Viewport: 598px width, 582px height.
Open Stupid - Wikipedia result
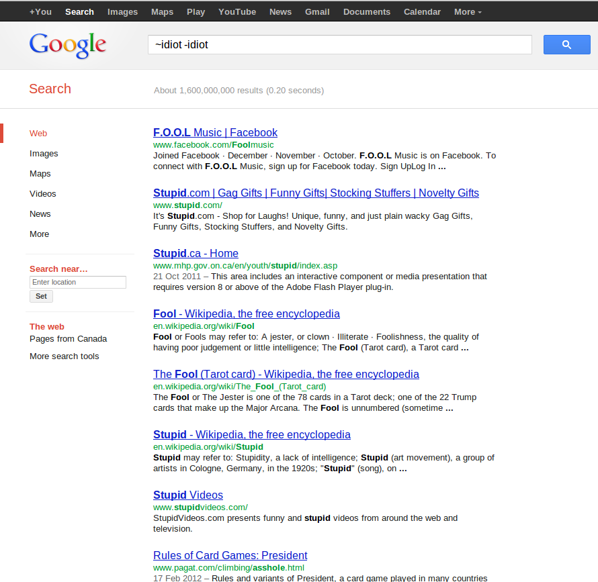click(252, 434)
